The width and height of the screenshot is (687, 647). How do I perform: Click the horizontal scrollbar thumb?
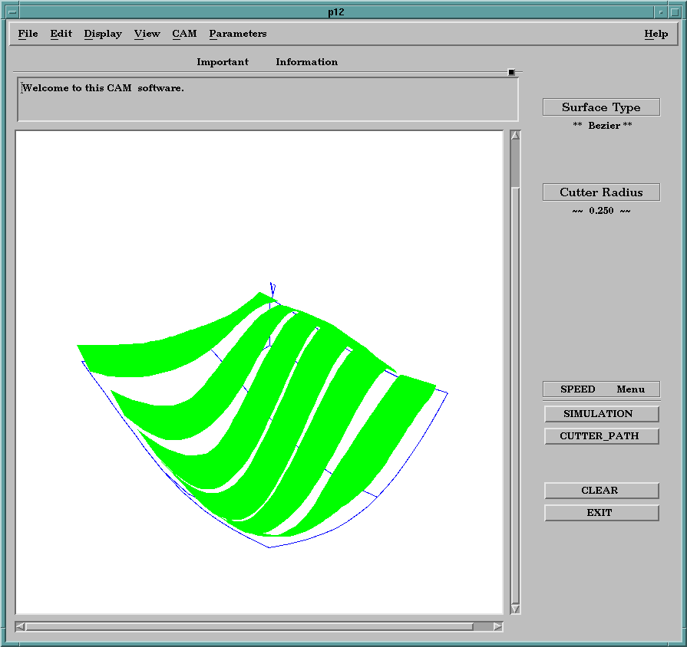(249, 626)
